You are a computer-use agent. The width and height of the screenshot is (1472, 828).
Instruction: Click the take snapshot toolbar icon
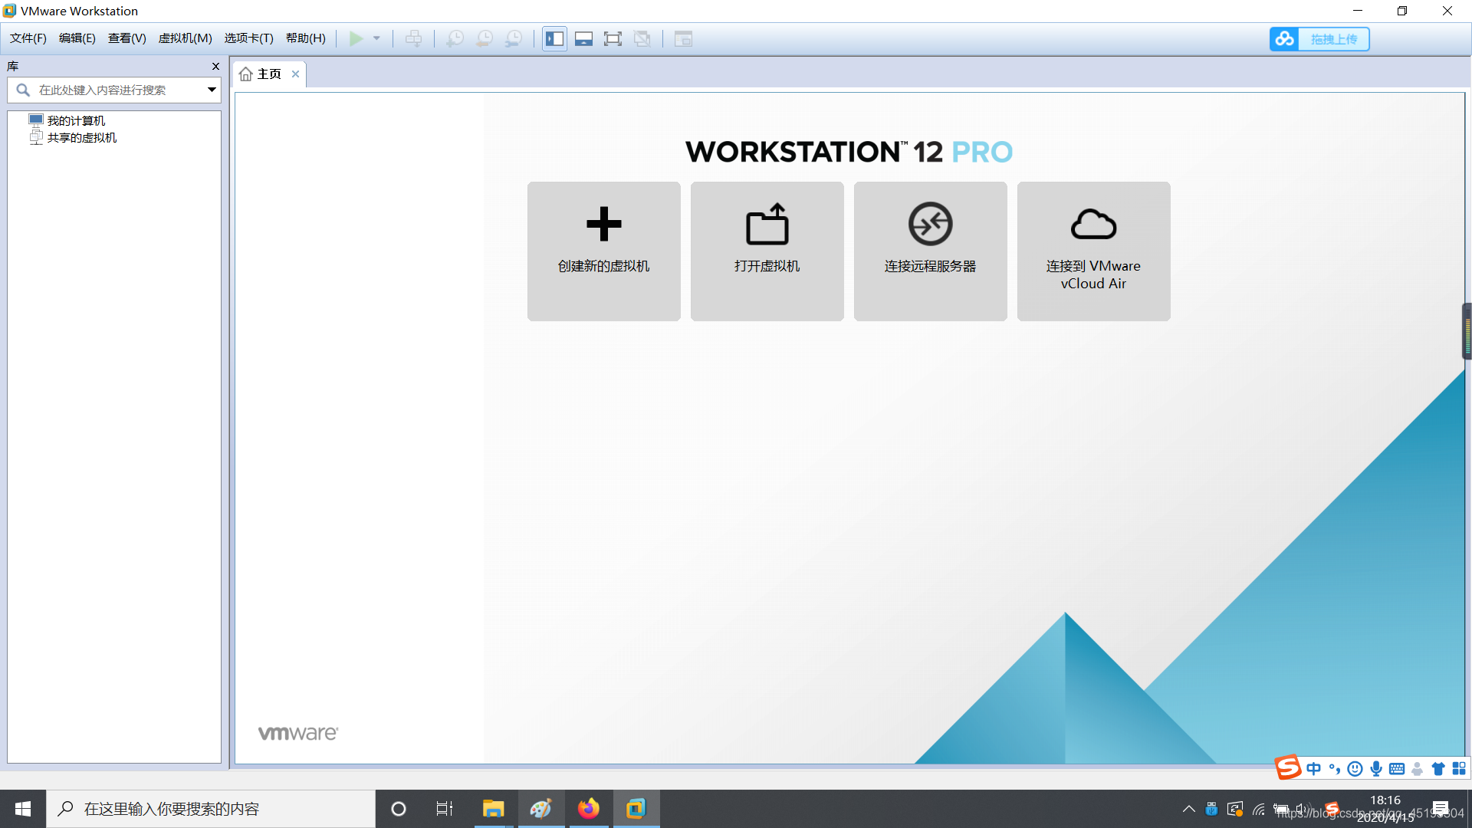(x=455, y=38)
